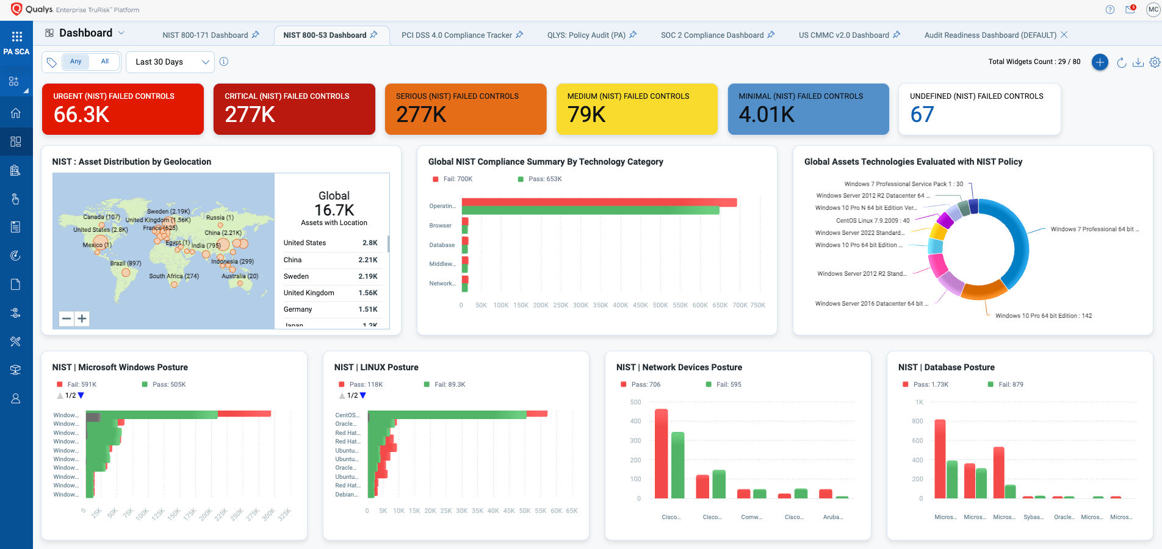
Task: Open the help question mark icon
Action: pos(1110,10)
